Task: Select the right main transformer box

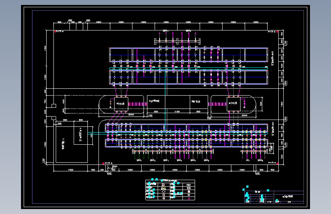Action: point(234,104)
